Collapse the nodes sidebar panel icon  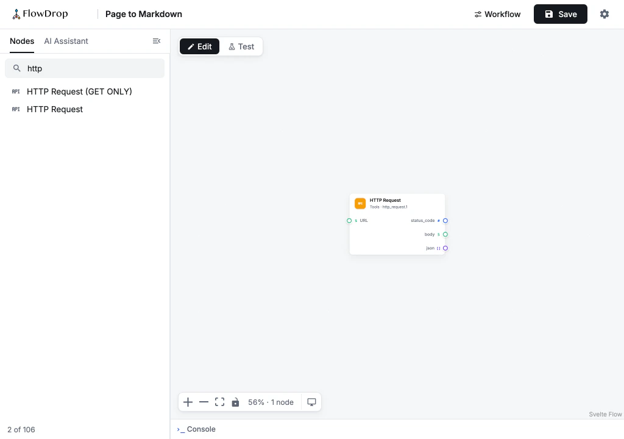coord(157,41)
